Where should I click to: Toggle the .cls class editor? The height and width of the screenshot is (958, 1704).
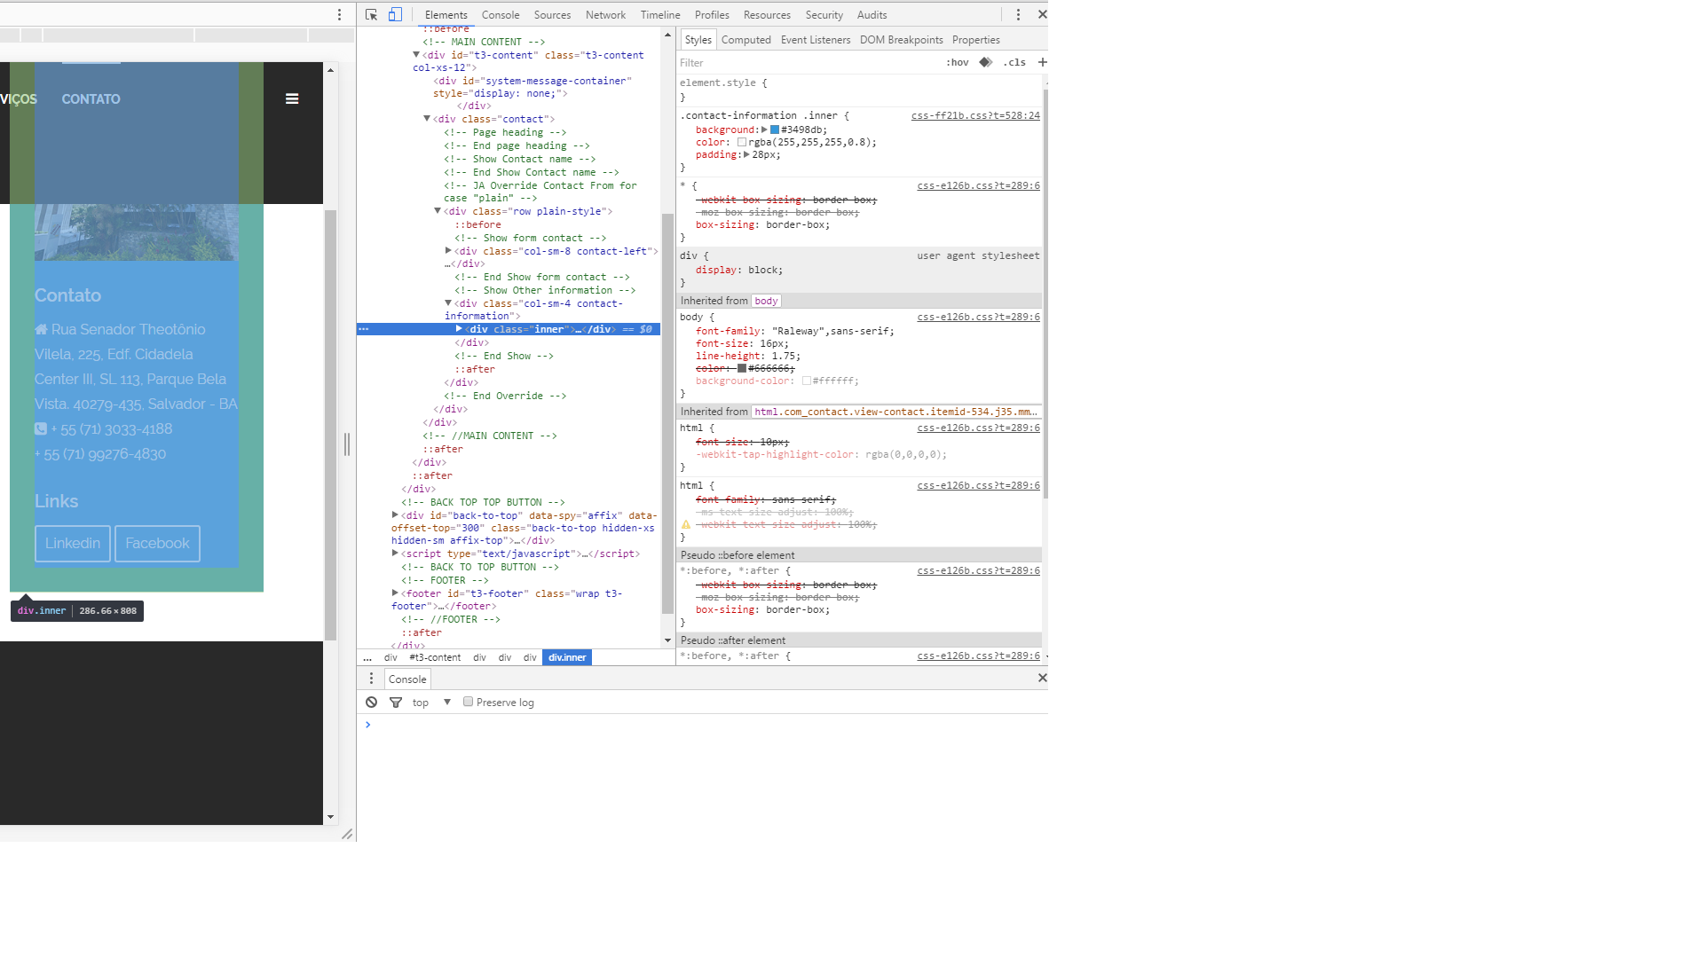pos(1014,62)
